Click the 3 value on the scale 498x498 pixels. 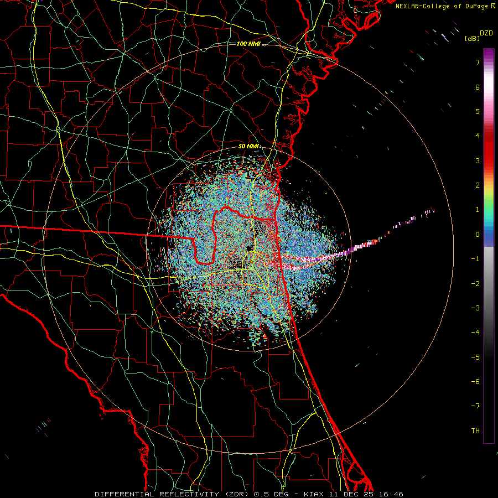pyautogui.click(x=478, y=160)
